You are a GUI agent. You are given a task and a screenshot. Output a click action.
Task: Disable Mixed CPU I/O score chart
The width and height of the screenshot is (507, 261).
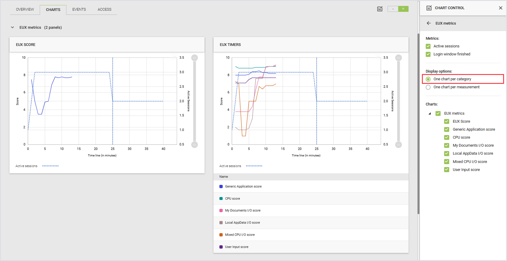(x=447, y=162)
